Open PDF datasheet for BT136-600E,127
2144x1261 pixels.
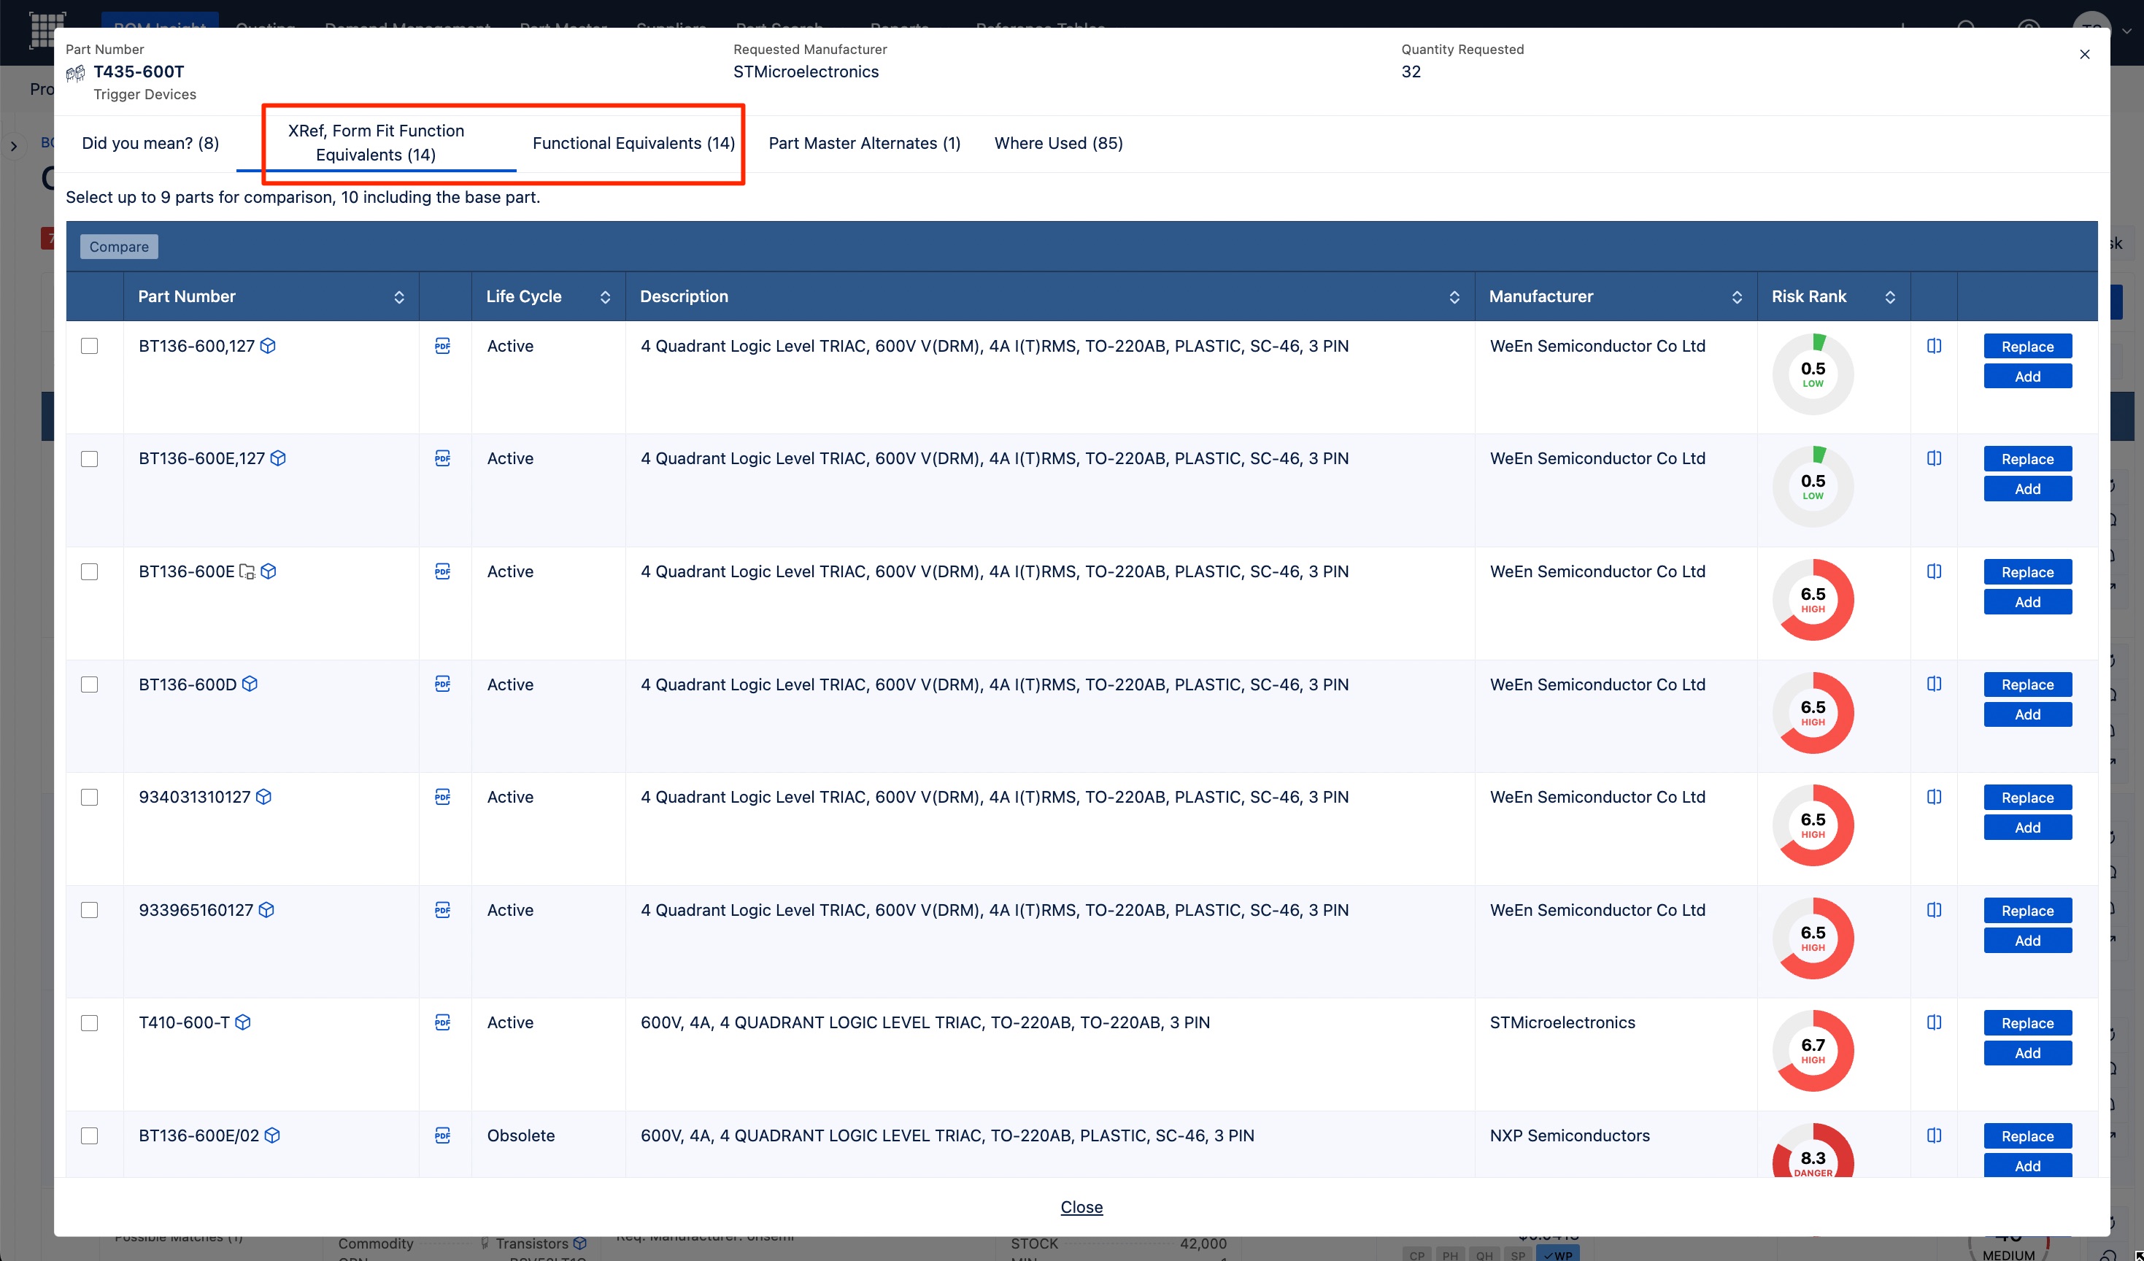point(442,458)
